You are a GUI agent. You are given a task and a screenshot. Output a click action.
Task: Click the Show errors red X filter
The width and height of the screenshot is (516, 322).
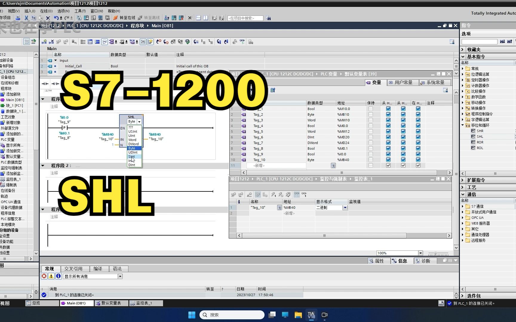click(44, 276)
